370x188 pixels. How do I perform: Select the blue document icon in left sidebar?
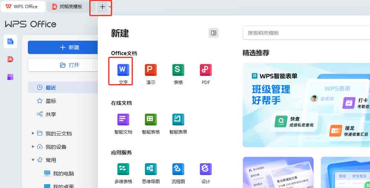tap(10, 41)
